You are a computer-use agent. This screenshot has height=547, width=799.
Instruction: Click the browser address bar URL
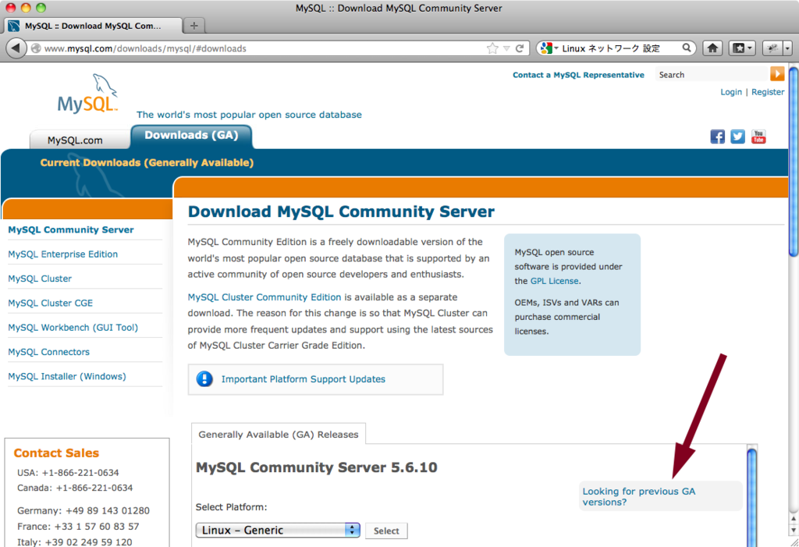[x=145, y=48]
